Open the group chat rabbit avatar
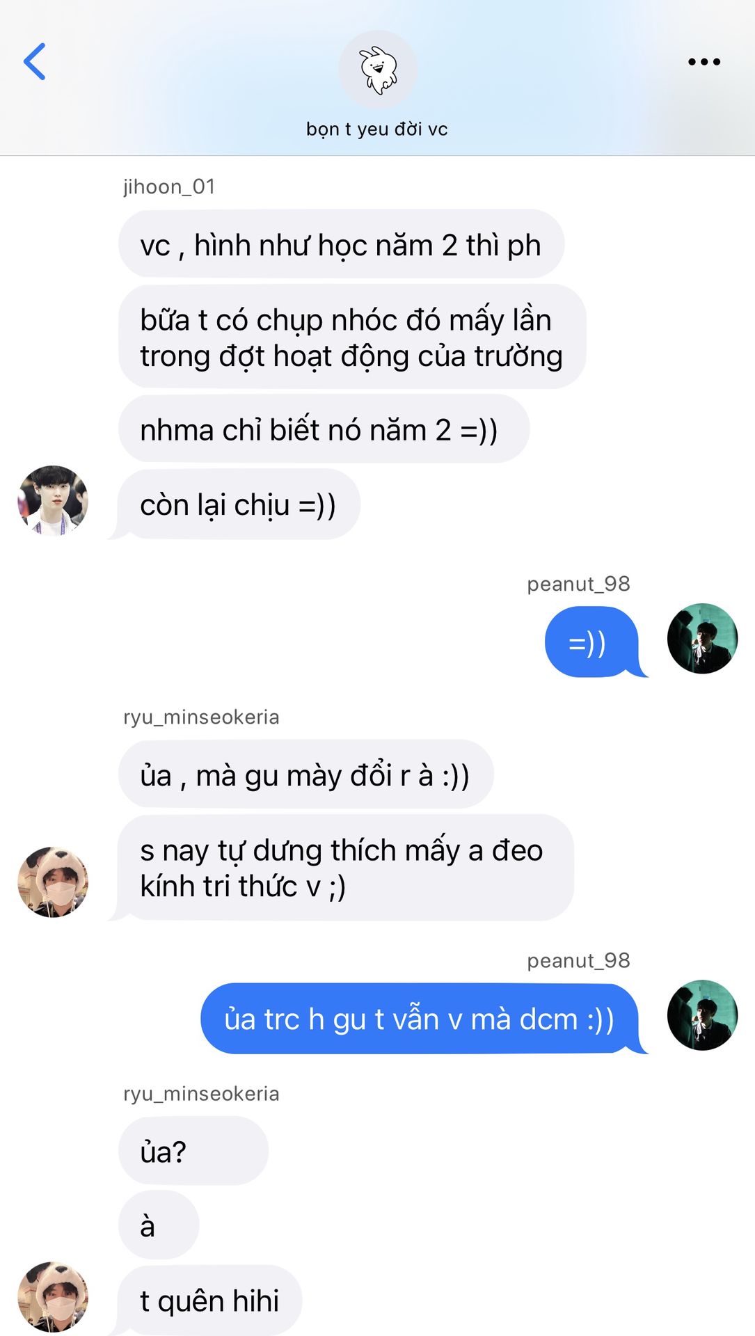 (x=378, y=70)
